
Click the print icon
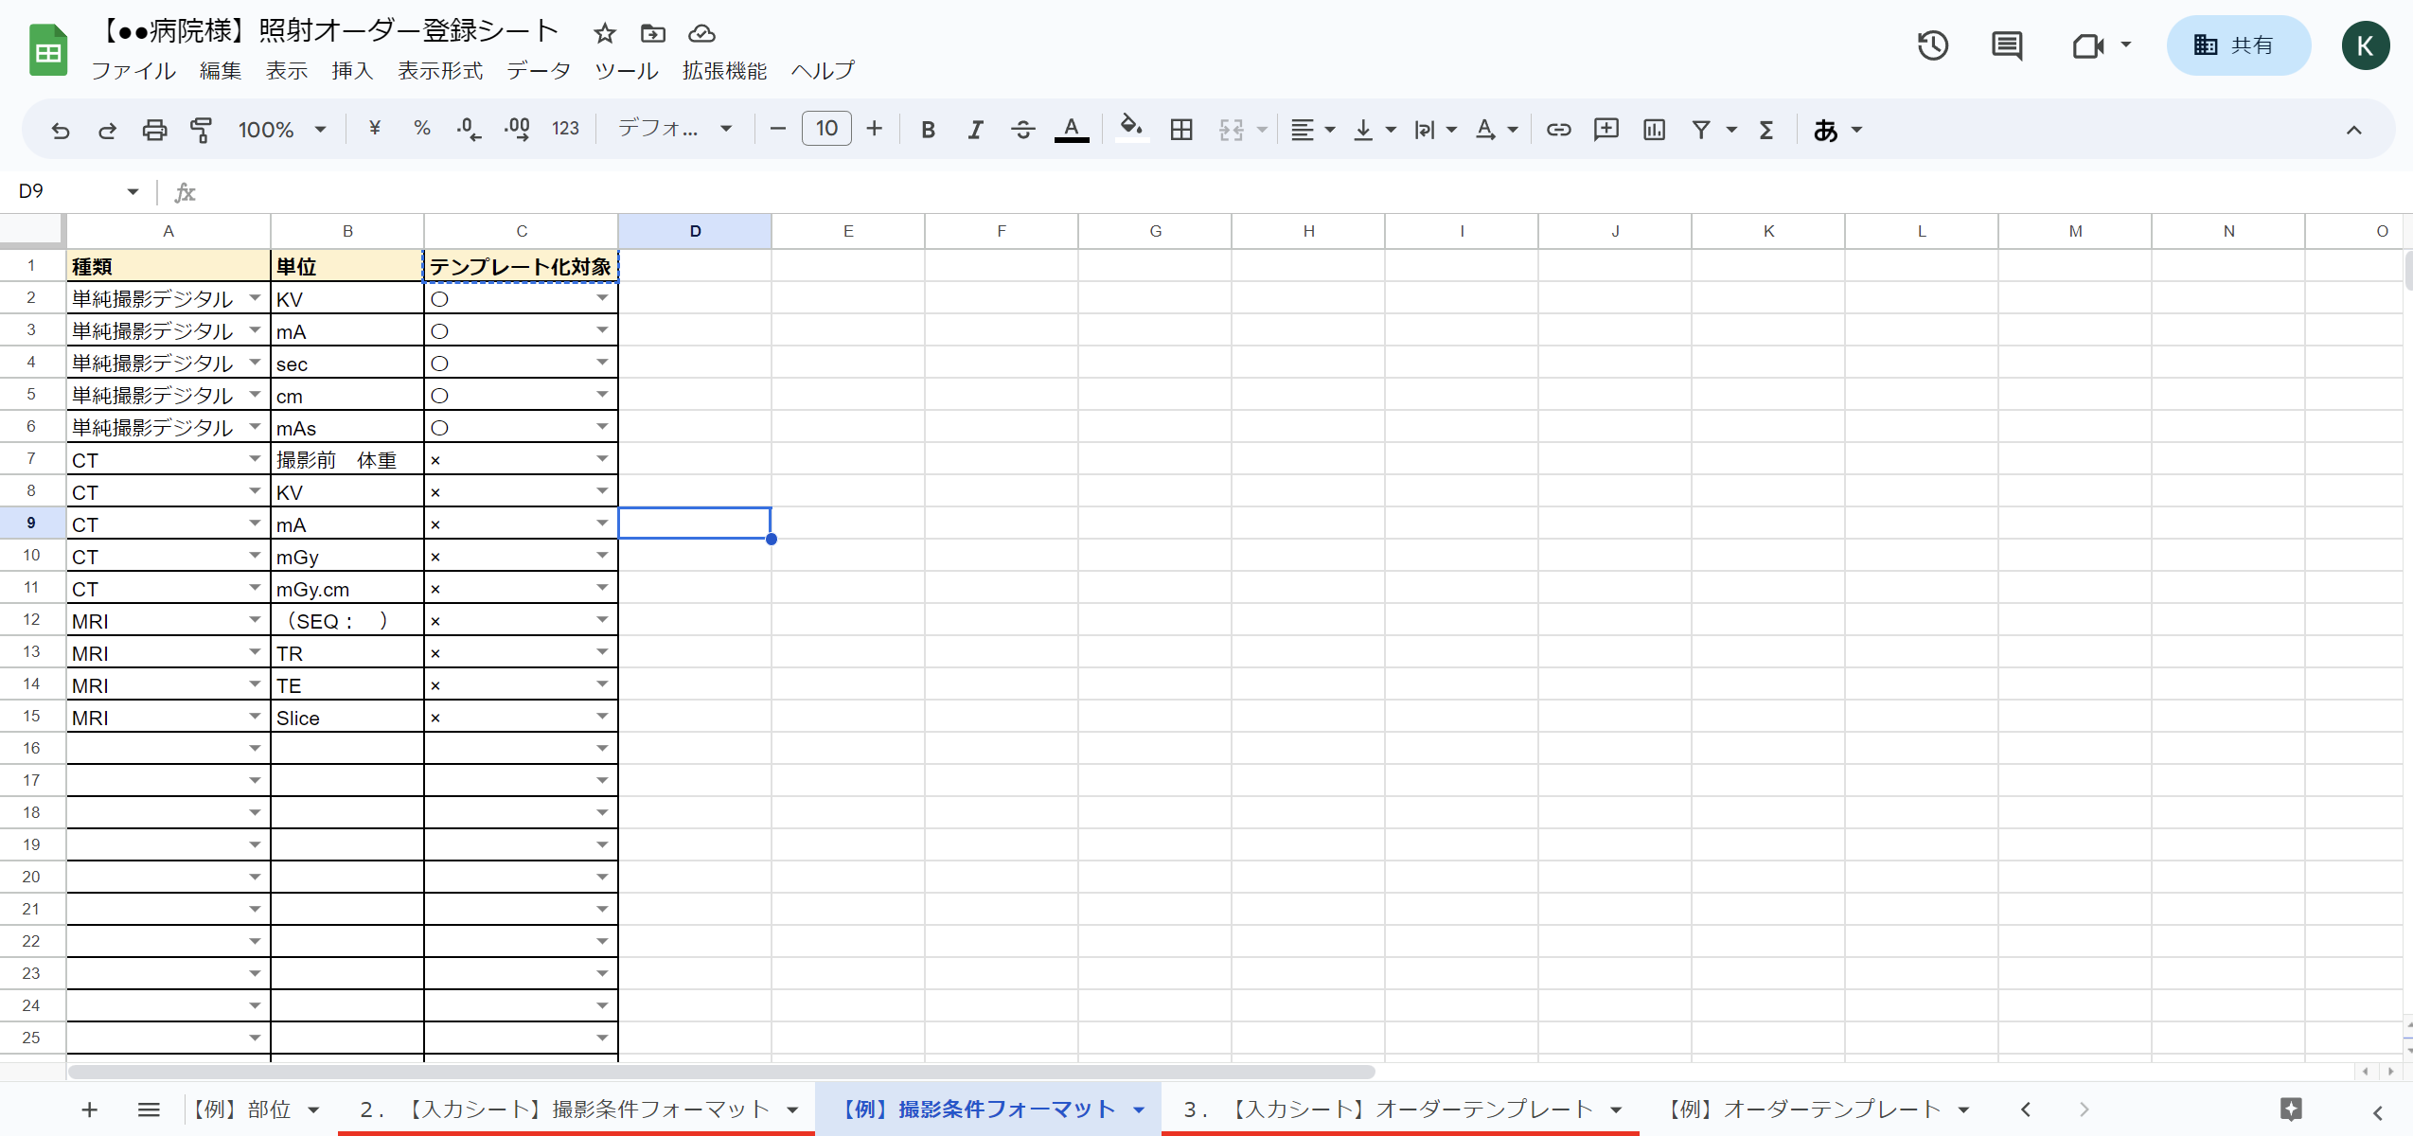154,130
